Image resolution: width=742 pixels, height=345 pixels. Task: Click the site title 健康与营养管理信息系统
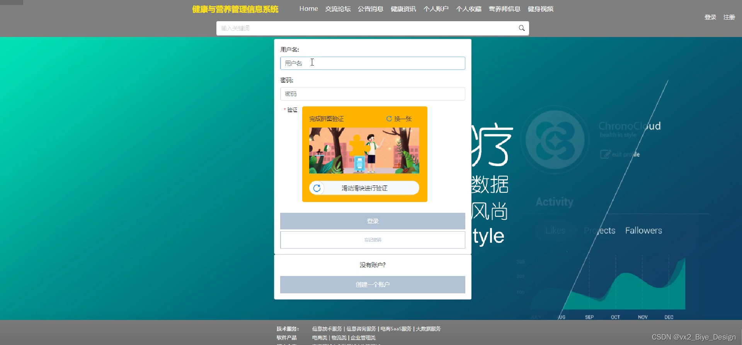(x=235, y=9)
